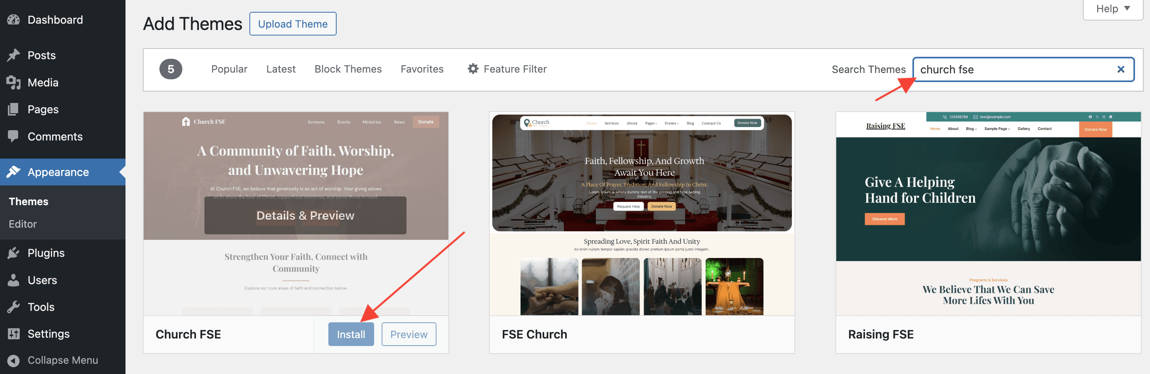Open the Feature Filter options
Image resolution: width=1150 pixels, height=374 pixels.
coord(507,69)
